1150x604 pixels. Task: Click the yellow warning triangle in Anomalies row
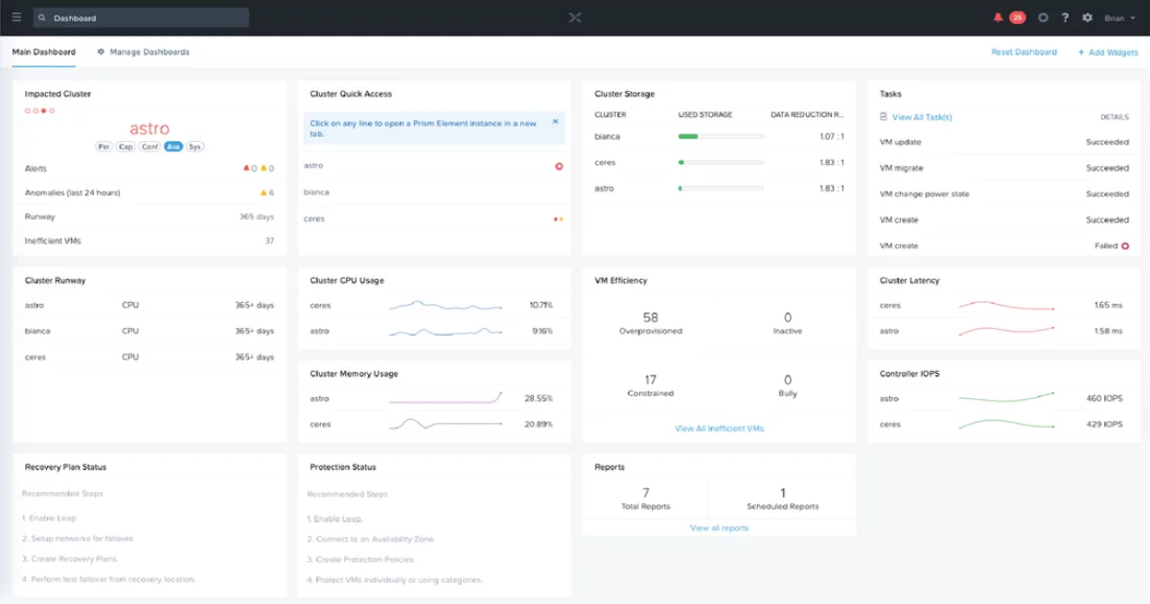click(264, 193)
